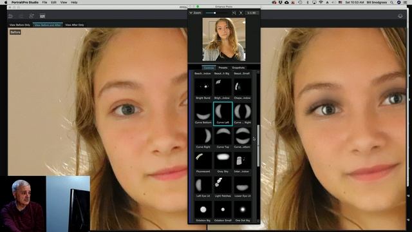
Task: Collapse the Zoom section chevron
Action: coord(191,13)
